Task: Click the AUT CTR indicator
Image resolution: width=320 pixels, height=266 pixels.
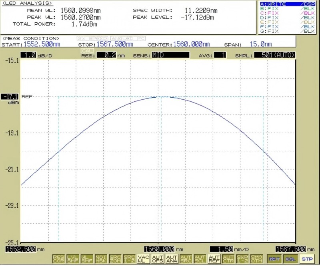Action: [228, 259]
